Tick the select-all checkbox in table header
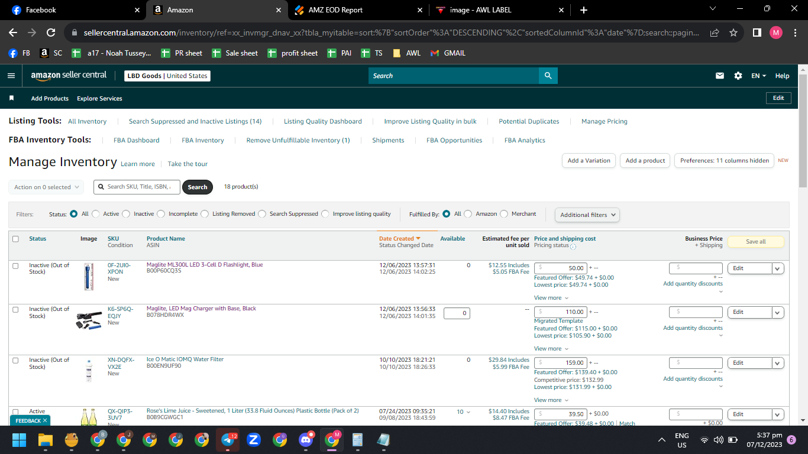The image size is (808, 454). coord(15,239)
